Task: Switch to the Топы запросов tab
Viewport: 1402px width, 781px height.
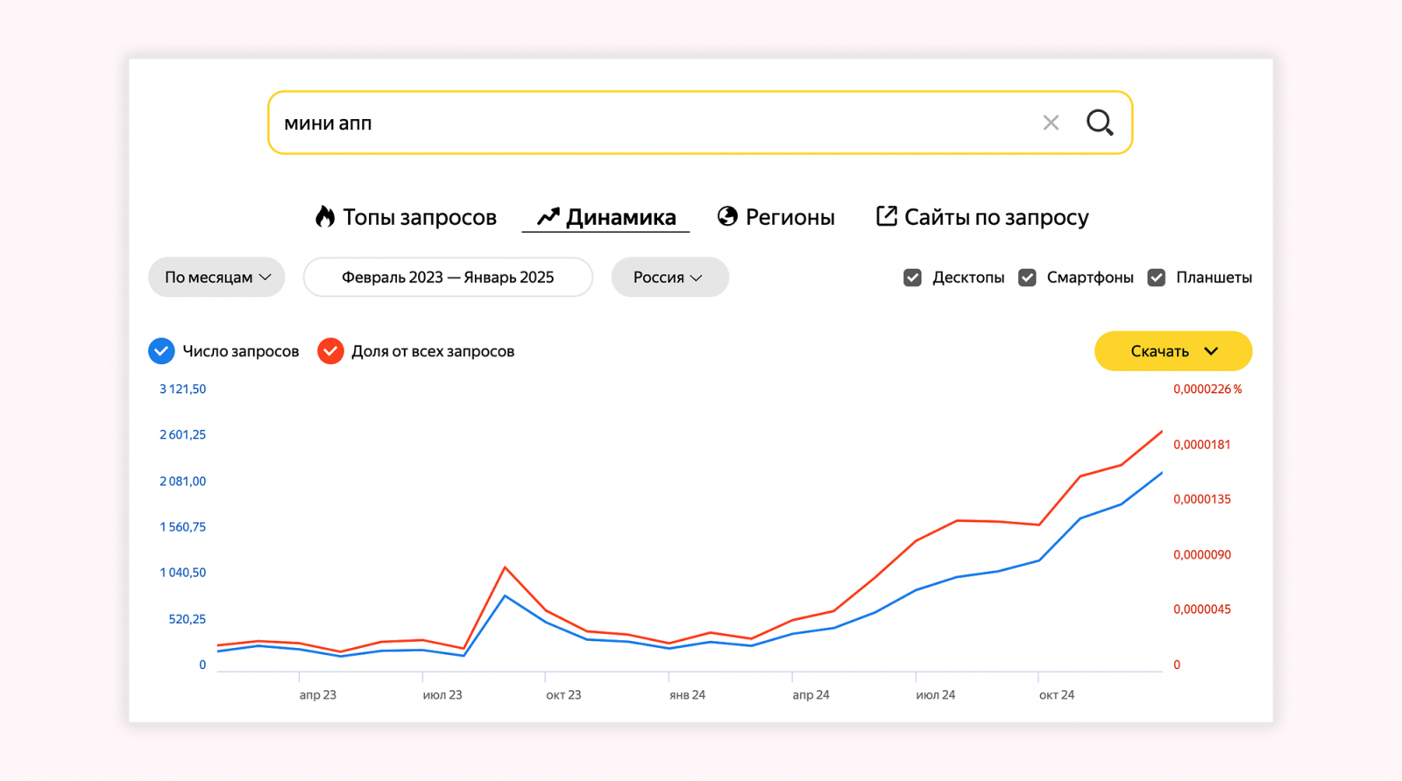Action: (419, 217)
